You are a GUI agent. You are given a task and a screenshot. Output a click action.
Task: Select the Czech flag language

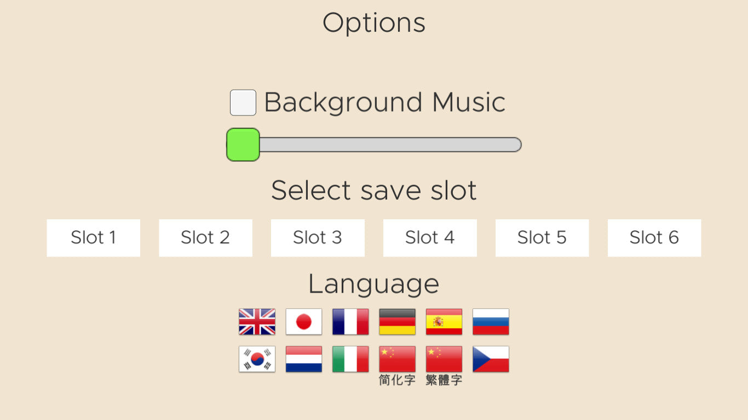491,359
